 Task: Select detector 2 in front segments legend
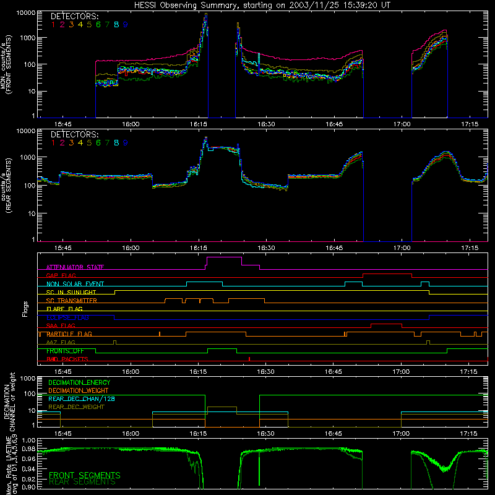coord(62,25)
